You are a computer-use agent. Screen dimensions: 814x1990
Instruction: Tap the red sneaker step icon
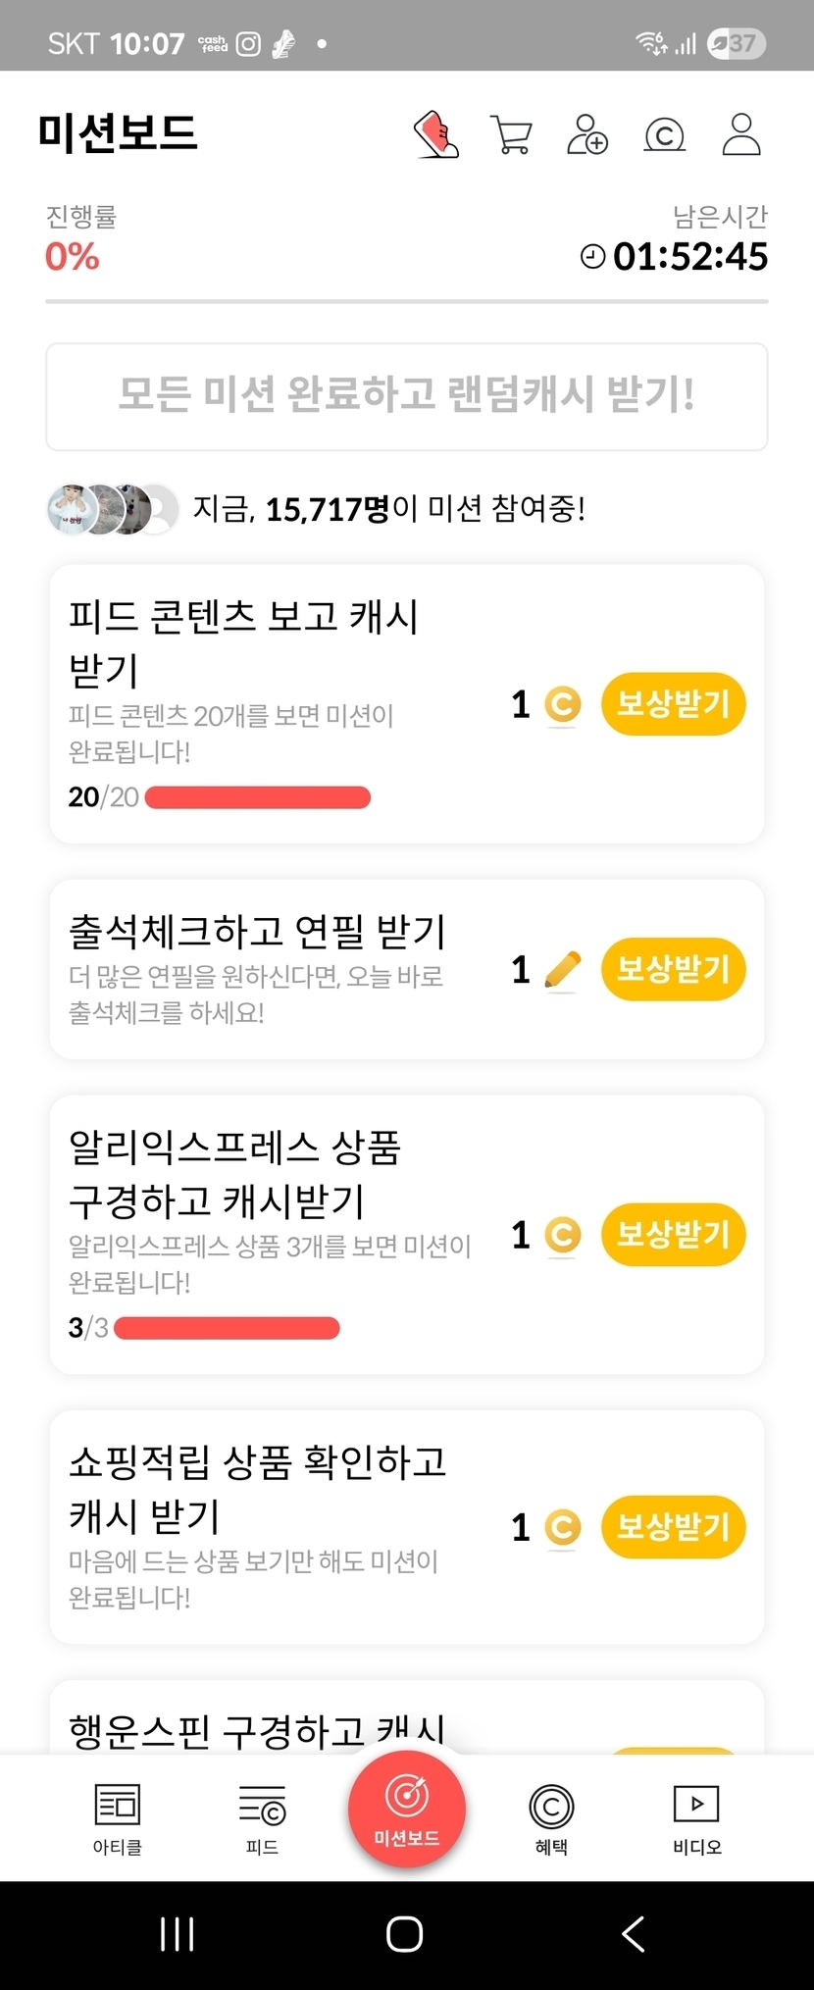click(x=436, y=134)
